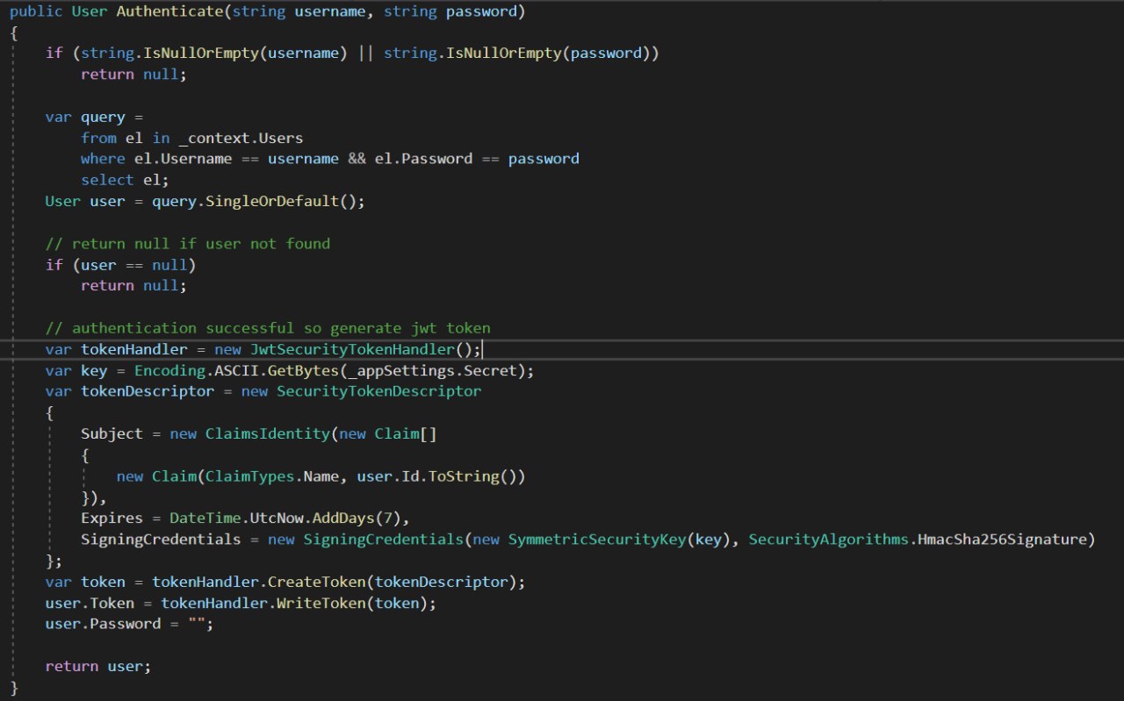This screenshot has width=1124, height=701.
Task: Click the 'Claim[]' array type
Action: (x=406, y=433)
